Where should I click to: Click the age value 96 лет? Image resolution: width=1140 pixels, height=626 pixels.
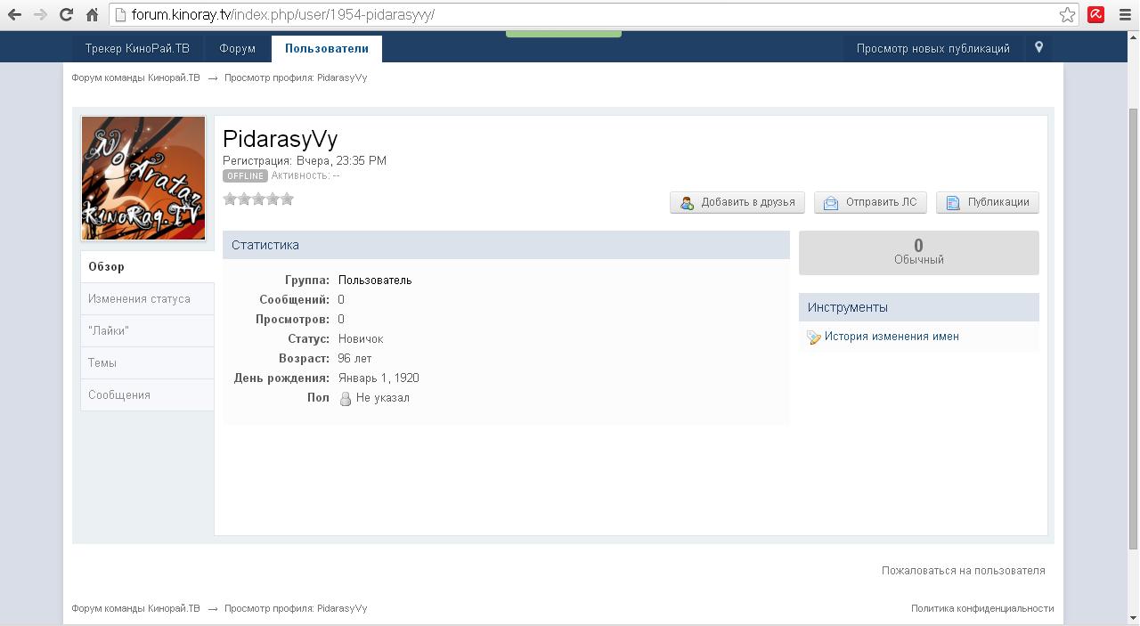click(354, 359)
